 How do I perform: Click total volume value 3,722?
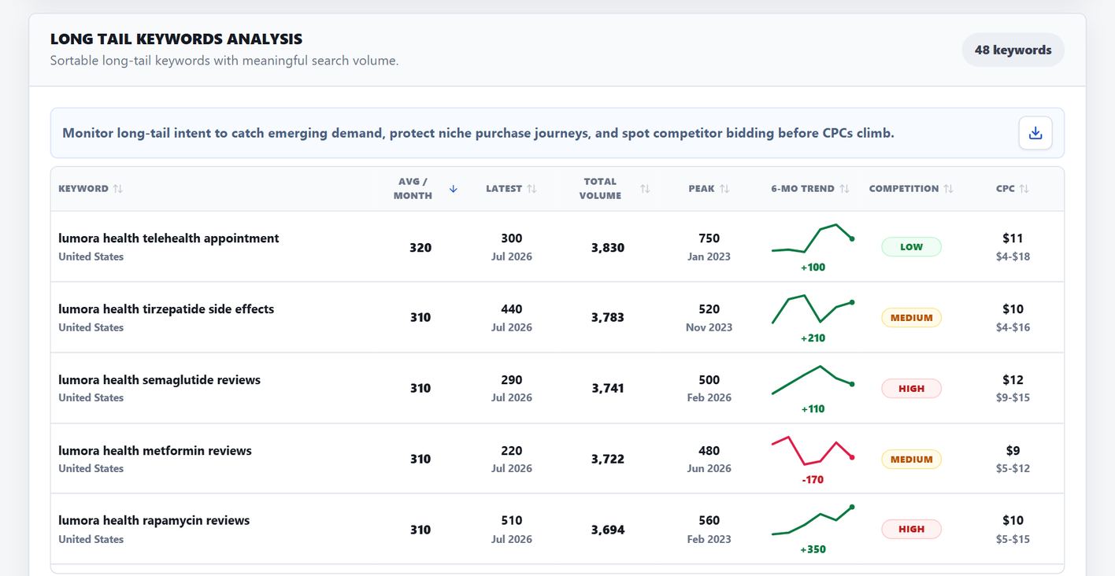point(608,460)
